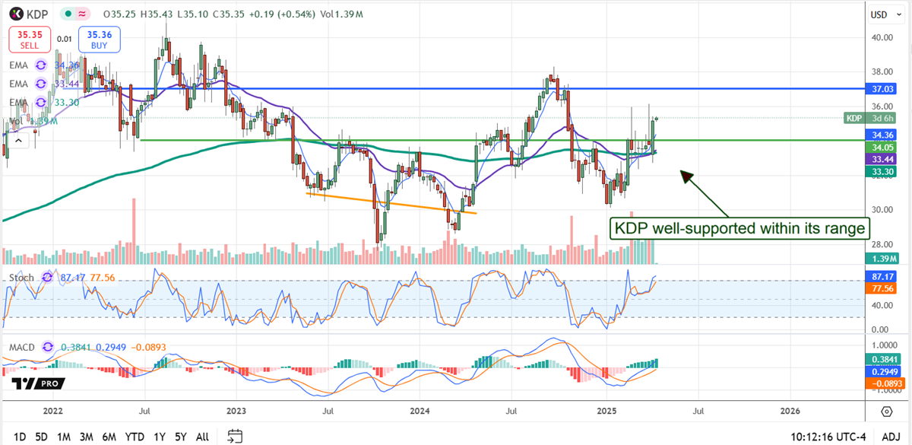Click the 37.03 blue price label
The height and width of the screenshot is (445, 912).
[x=882, y=89]
